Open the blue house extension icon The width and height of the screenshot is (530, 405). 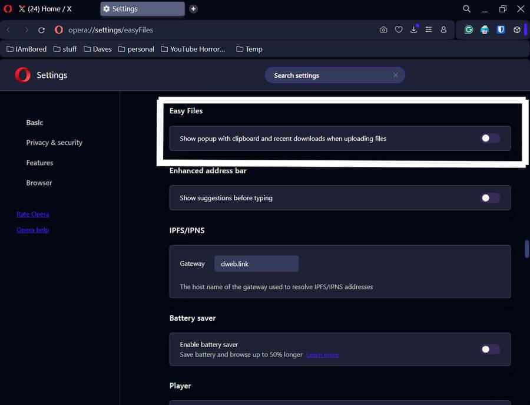click(x=485, y=30)
